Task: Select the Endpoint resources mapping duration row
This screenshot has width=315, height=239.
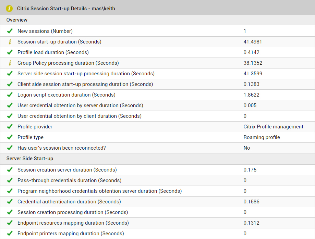Action: click(158, 223)
